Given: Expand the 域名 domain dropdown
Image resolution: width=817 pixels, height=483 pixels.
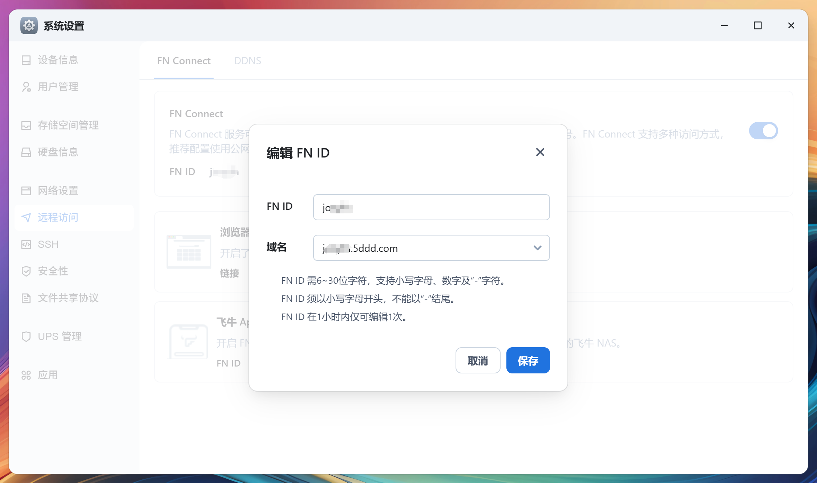Looking at the screenshot, I should tap(537, 248).
